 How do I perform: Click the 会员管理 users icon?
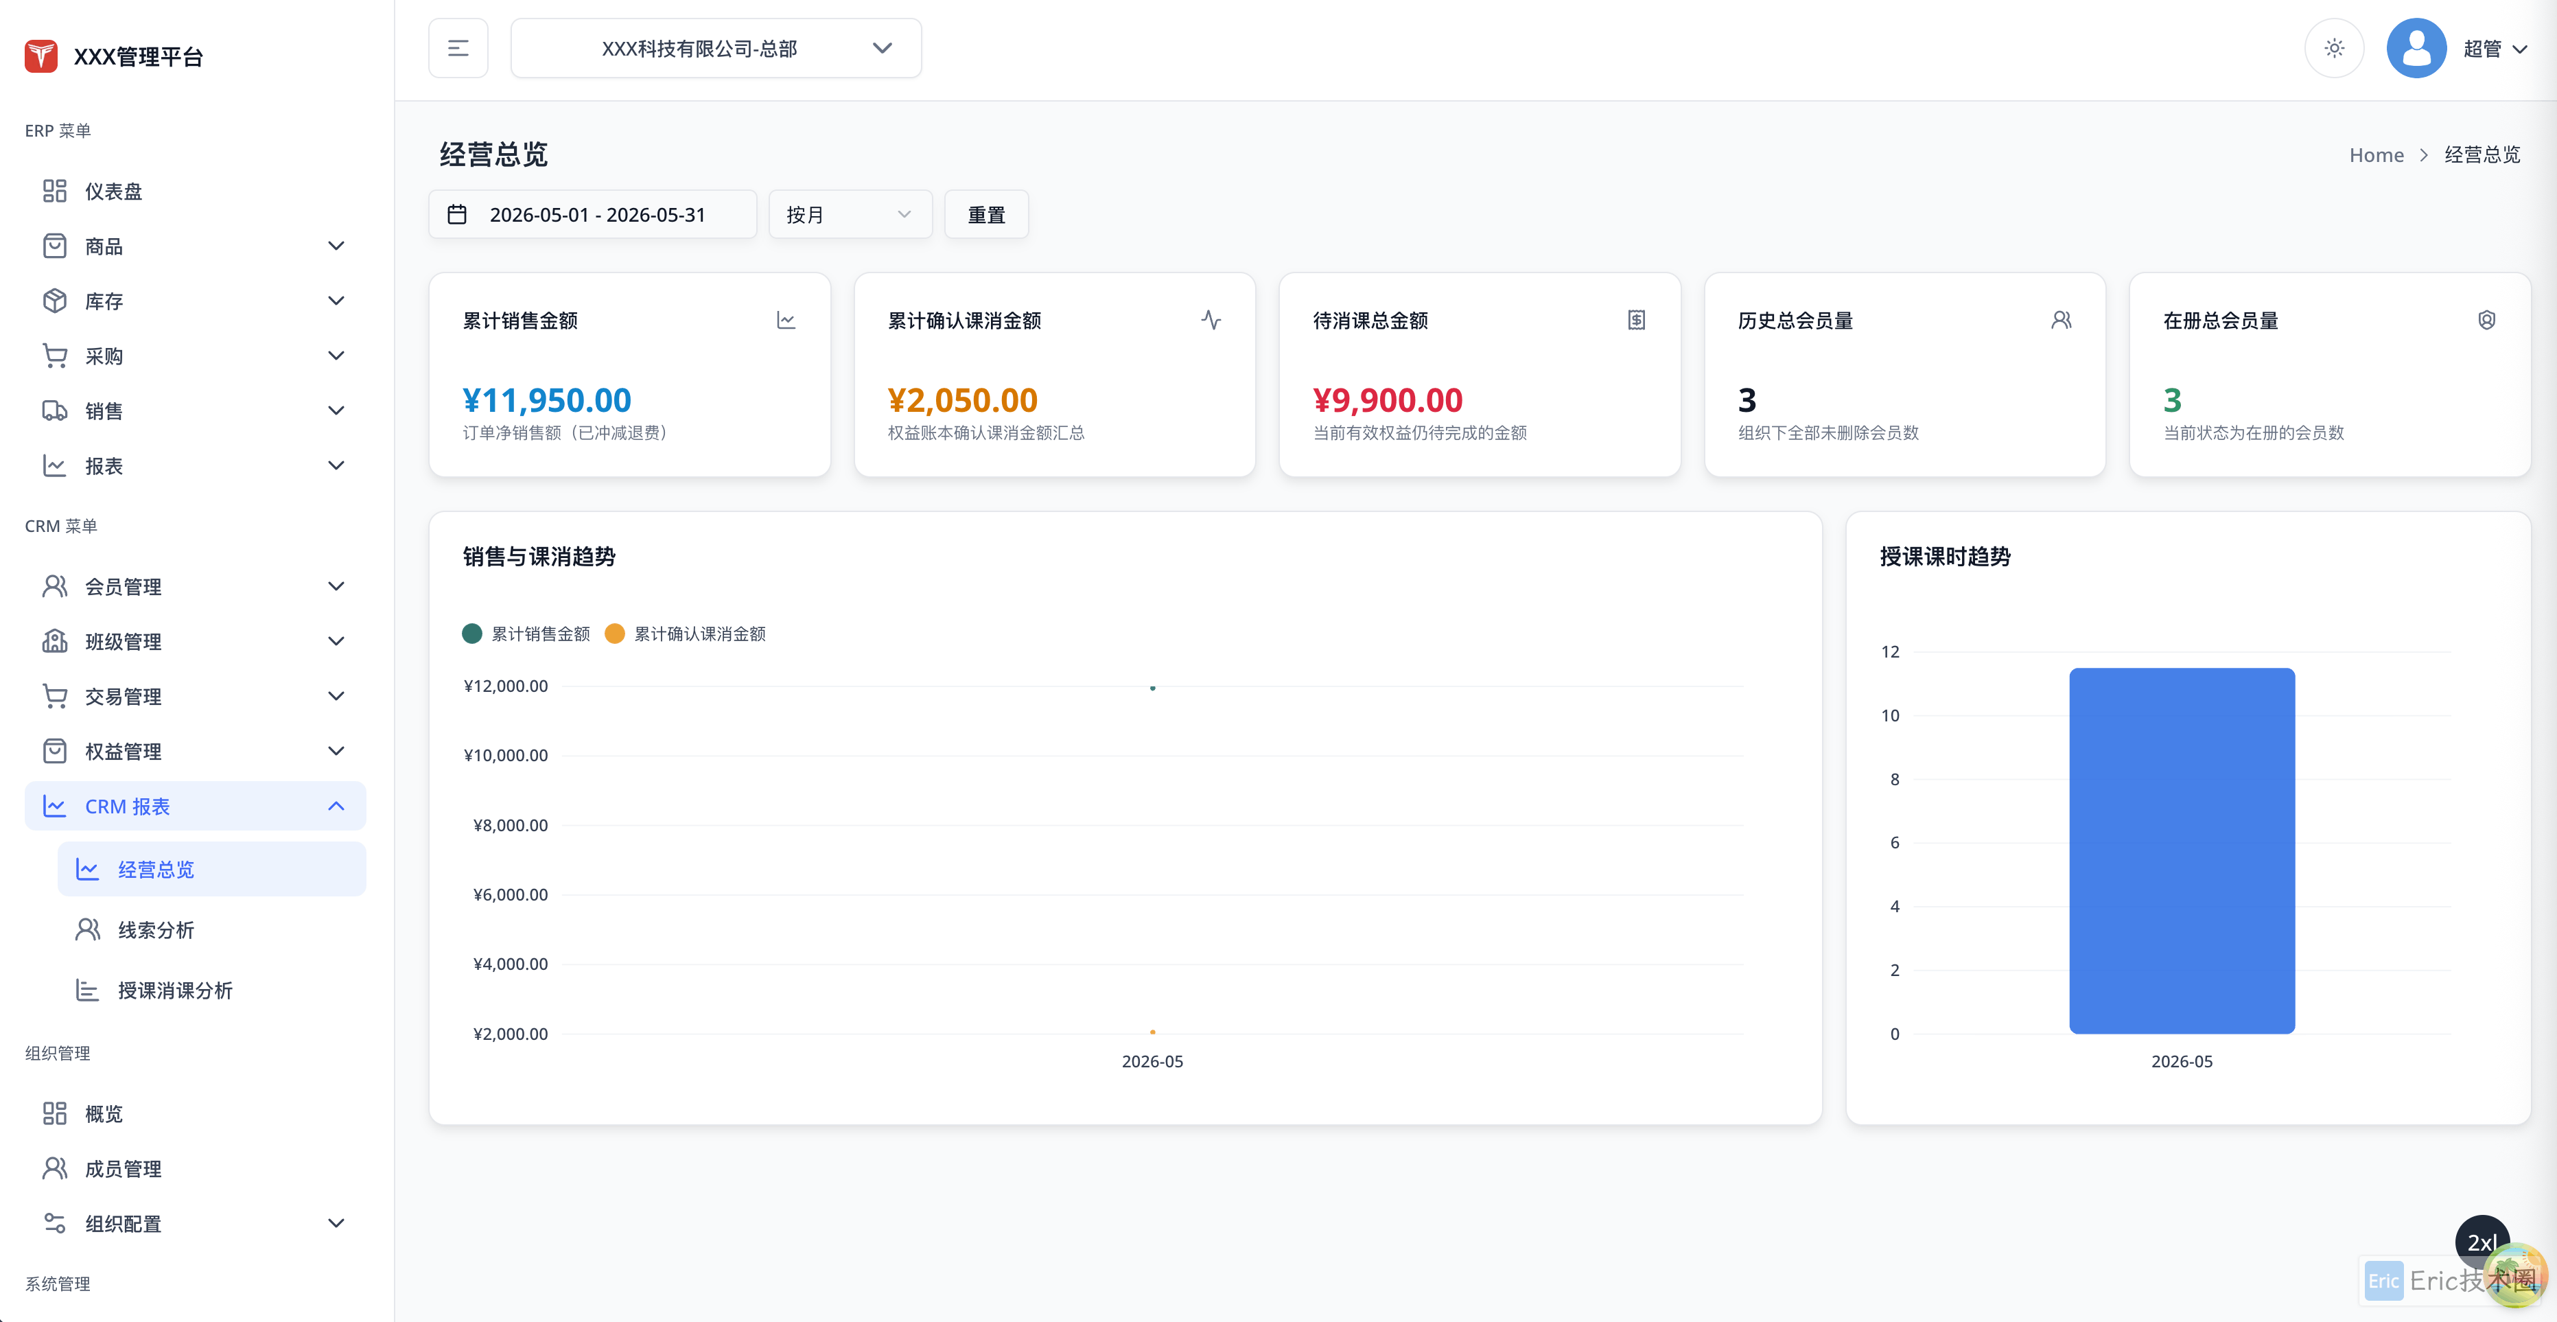55,587
